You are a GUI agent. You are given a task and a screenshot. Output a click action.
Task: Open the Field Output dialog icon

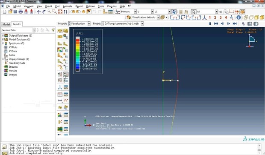pyautogui.click(x=118, y=11)
